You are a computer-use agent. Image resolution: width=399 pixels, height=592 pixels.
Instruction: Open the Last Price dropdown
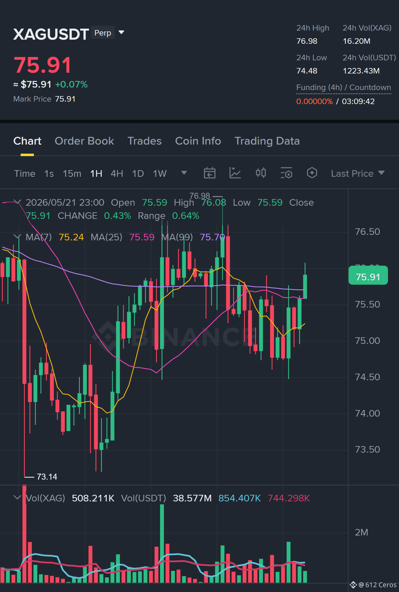click(357, 173)
